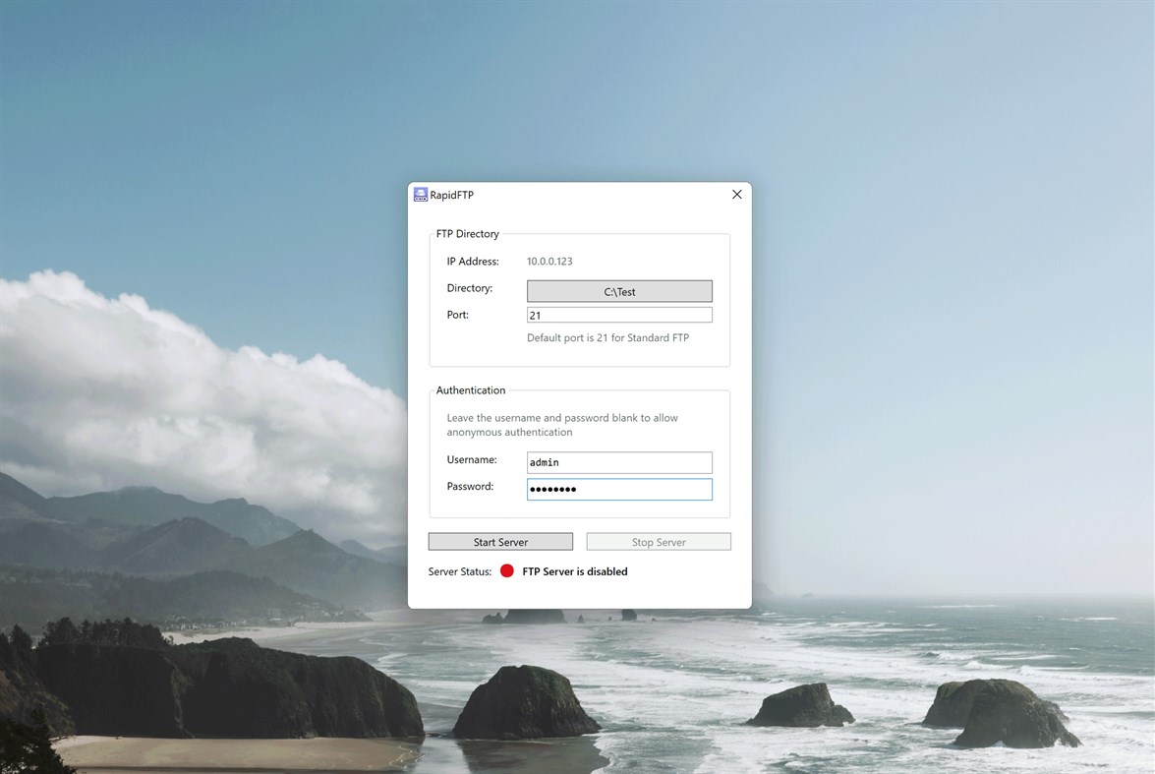The height and width of the screenshot is (774, 1155).
Task: Click the Username label
Action: pyautogui.click(x=472, y=458)
